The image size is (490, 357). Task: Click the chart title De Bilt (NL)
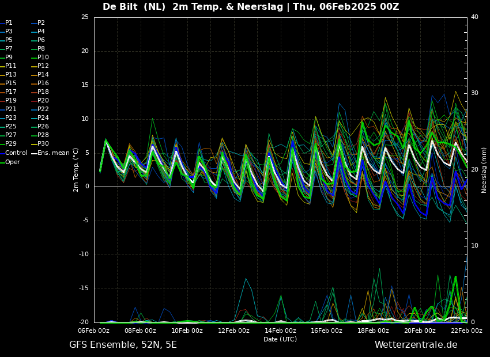coord(134,6)
